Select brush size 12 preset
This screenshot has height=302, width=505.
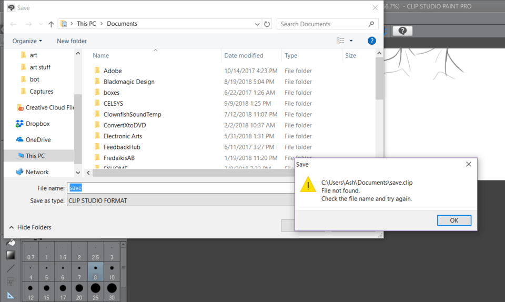(x=31, y=291)
